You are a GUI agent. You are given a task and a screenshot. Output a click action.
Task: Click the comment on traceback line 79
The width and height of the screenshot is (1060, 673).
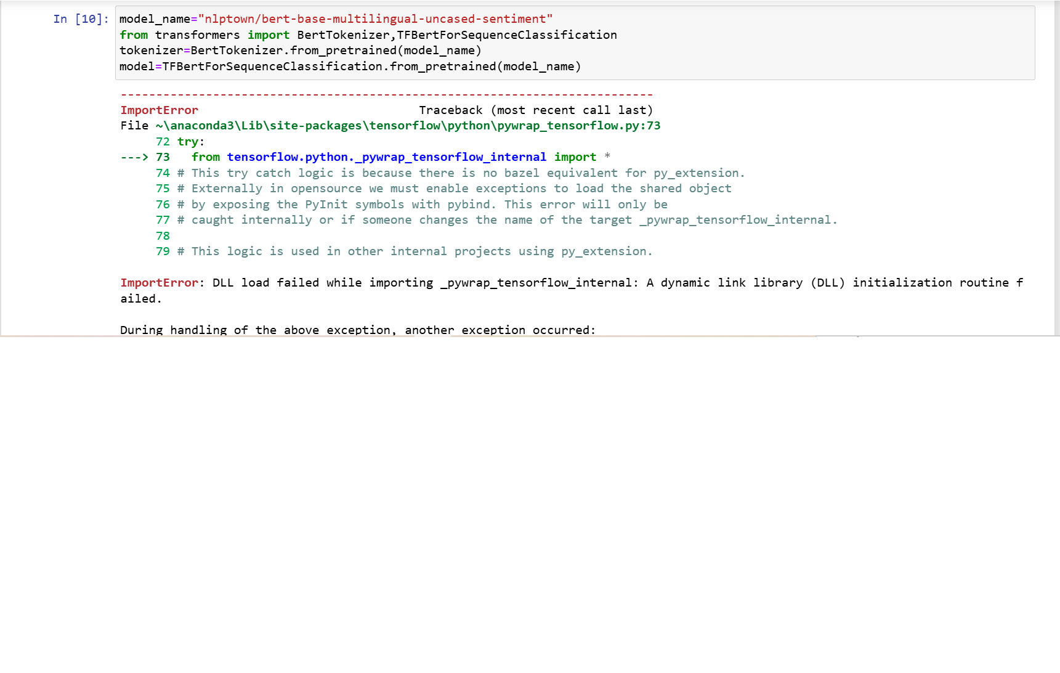click(415, 251)
